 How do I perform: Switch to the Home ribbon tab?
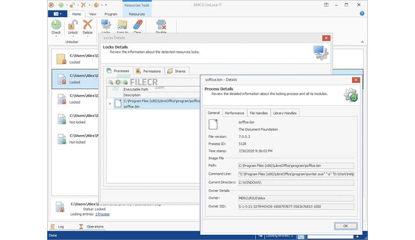[76, 14]
